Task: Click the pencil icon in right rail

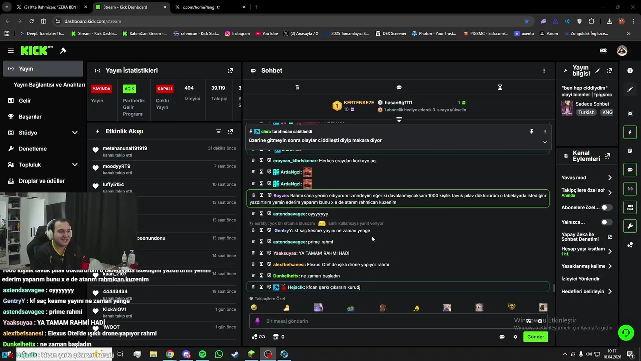Action: pyautogui.click(x=630, y=89)
